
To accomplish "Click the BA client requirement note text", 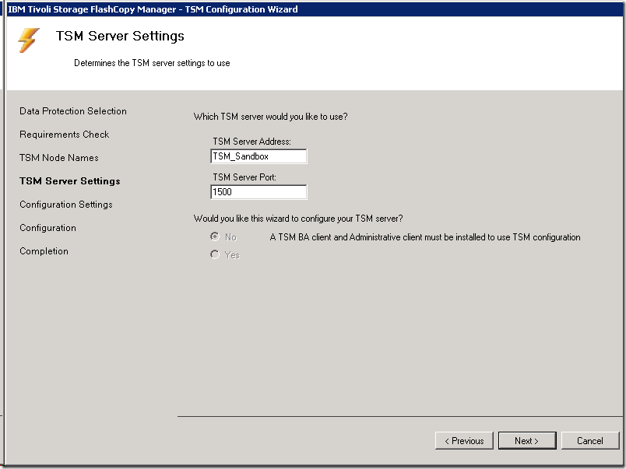I will (x=425, y=237).
